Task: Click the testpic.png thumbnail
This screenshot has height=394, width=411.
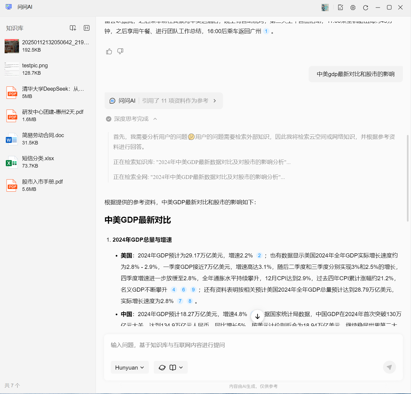Action: 12,69
